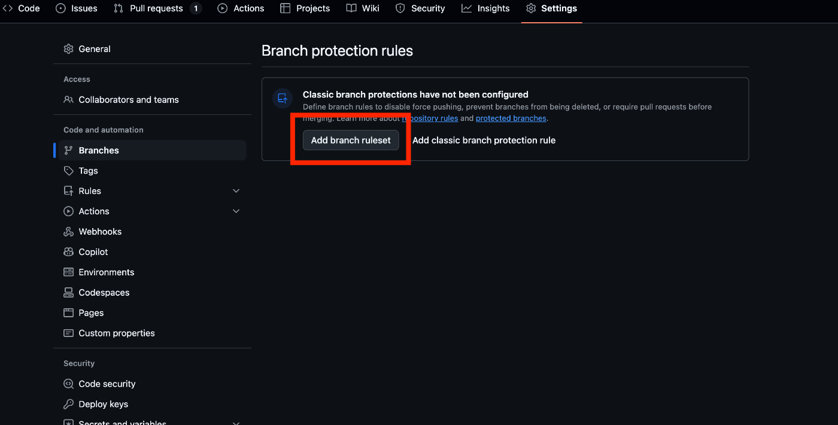Click the graph icon on Insights tab
The width and height of the screenshot is (838, 425).
click(x=467, y=8)
